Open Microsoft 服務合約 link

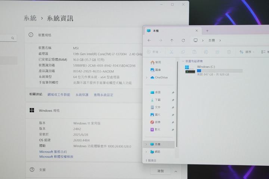point(53,152)
